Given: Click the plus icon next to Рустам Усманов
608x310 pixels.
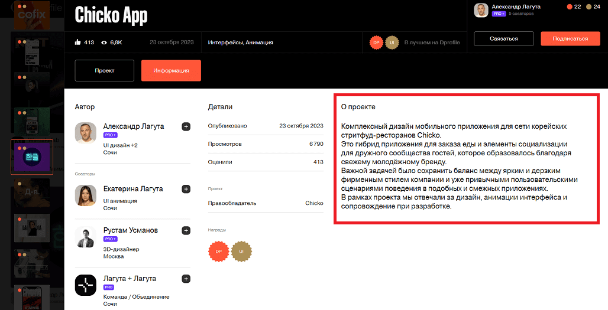Looking at the screenshot, I should click(x=186, y=231).
